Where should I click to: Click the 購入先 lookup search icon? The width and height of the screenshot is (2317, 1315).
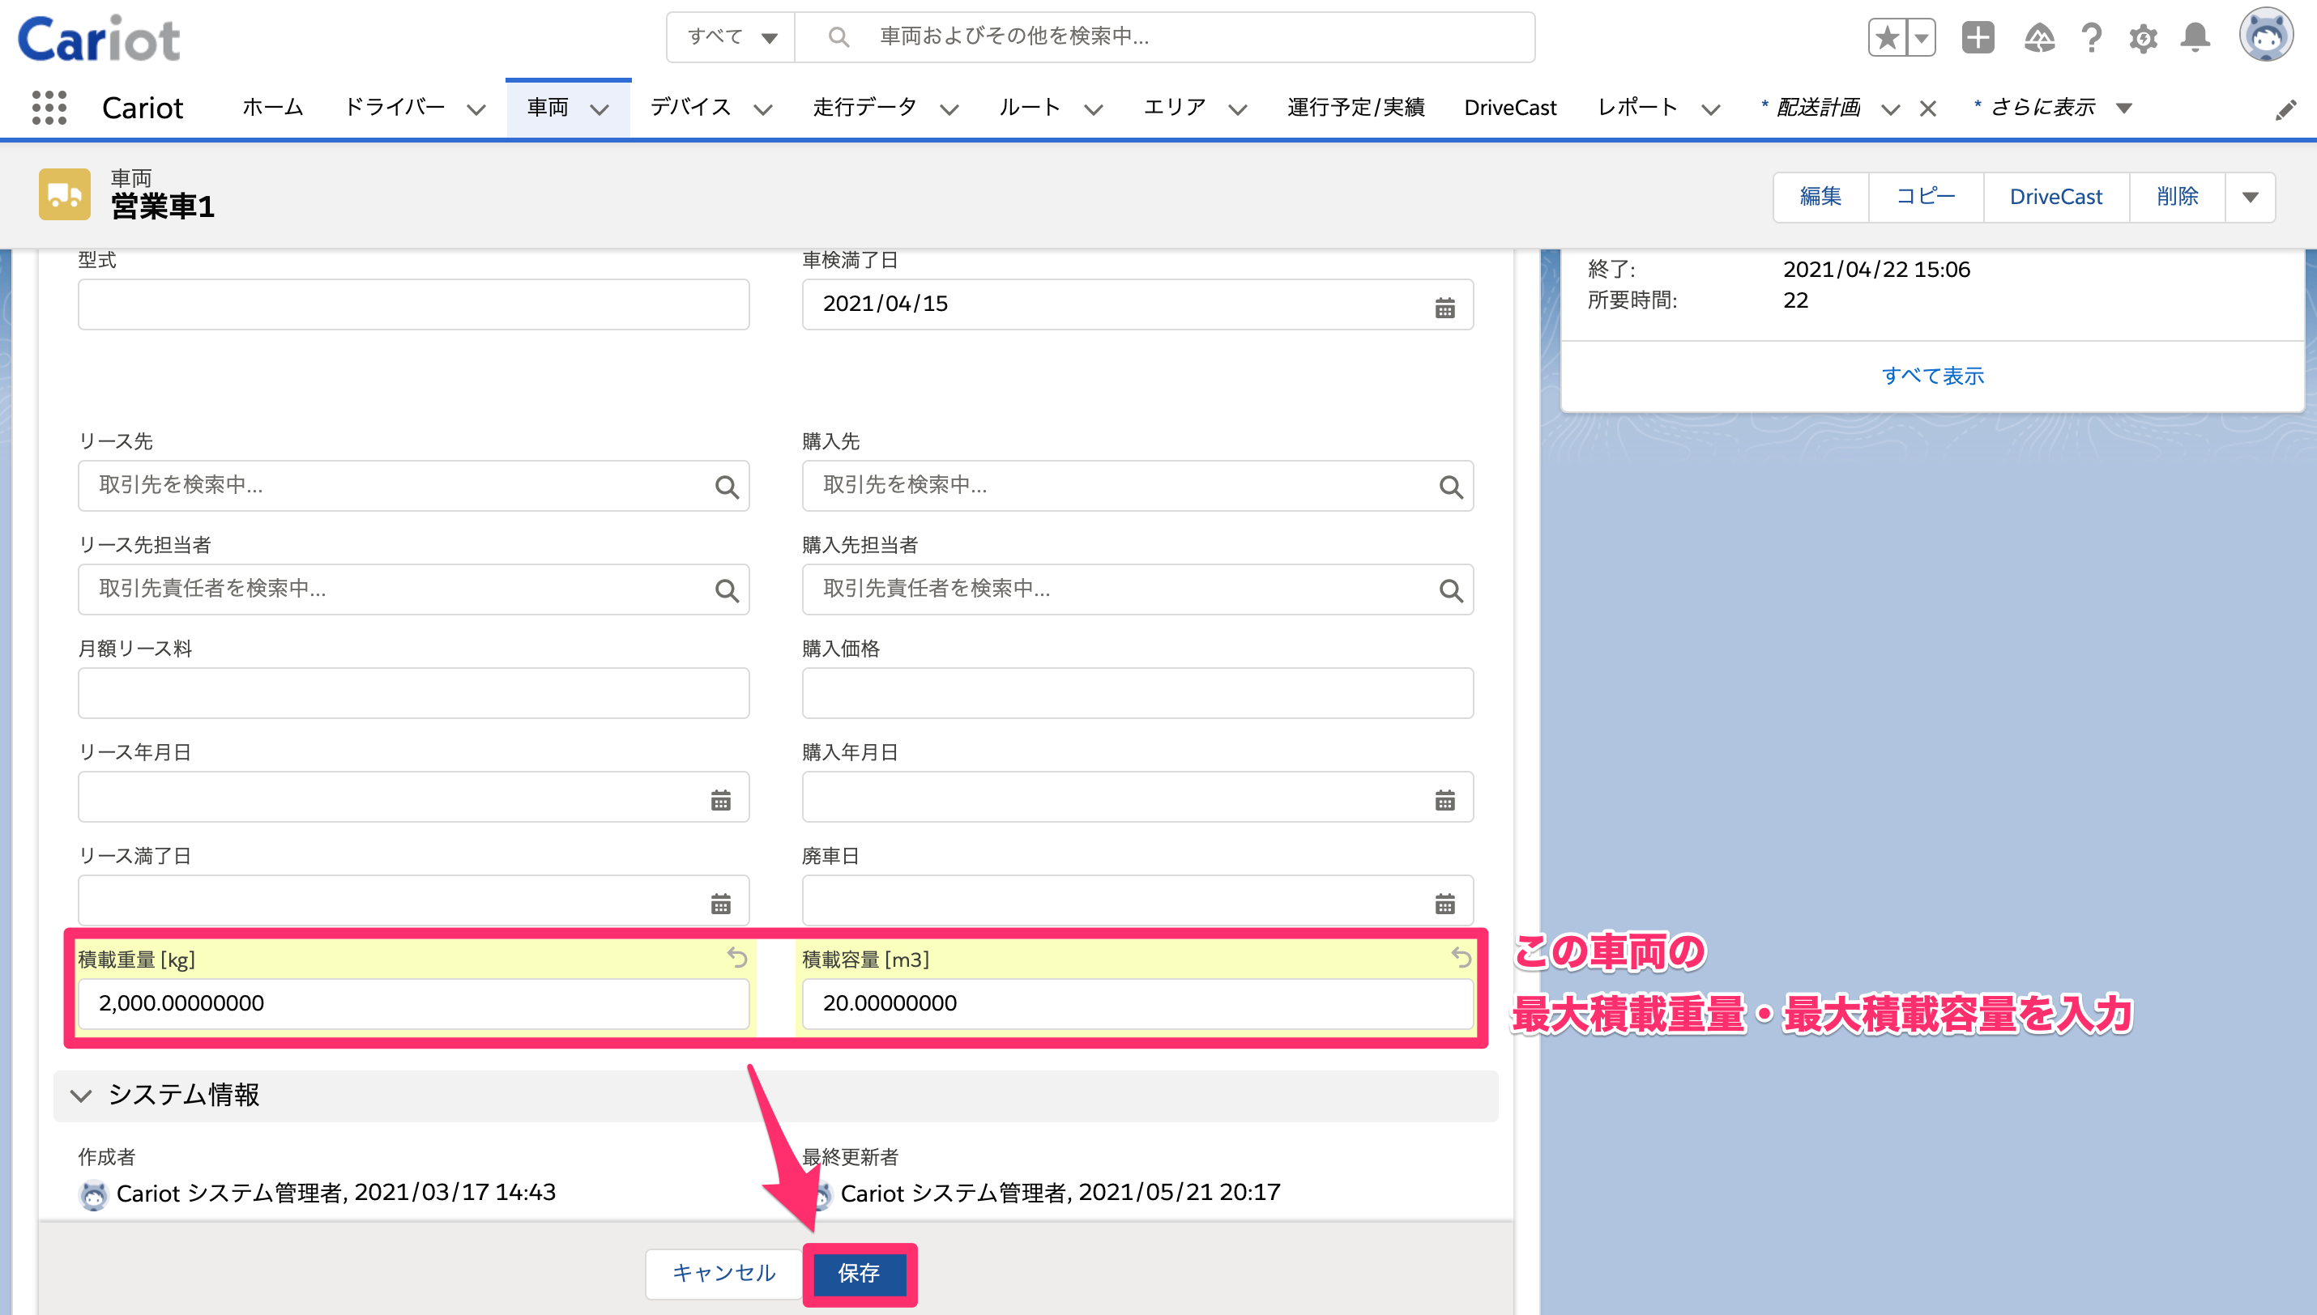pyautogui.click(x=1451, y=487)
